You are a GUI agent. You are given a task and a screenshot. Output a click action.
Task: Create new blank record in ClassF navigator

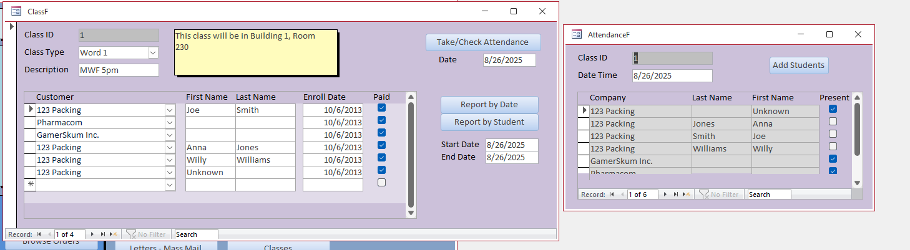[x=112, y=234]
